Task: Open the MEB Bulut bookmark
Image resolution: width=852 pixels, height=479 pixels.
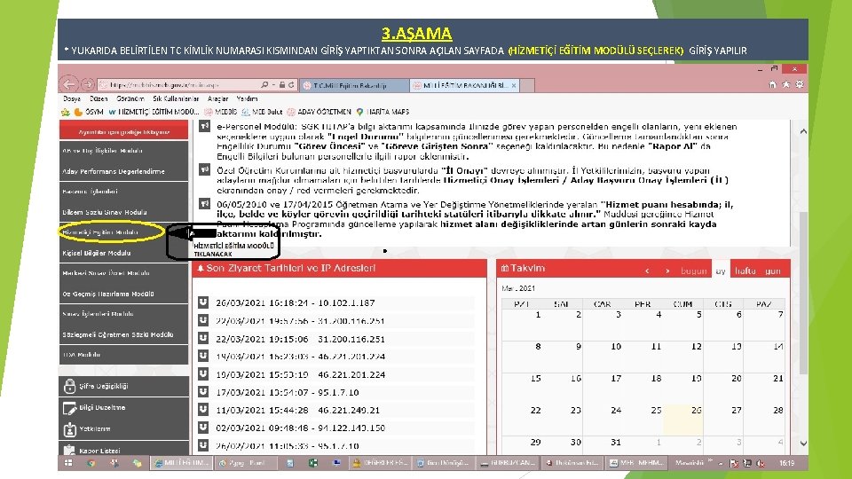Action: point(262,112)
